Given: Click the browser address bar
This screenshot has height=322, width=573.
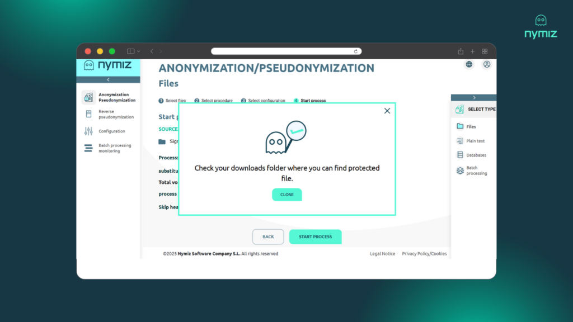Looking at the screenshot, I should (286, 51).
